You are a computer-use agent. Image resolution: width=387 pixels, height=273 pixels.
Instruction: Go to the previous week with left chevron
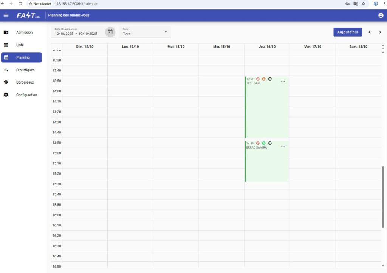370,32
